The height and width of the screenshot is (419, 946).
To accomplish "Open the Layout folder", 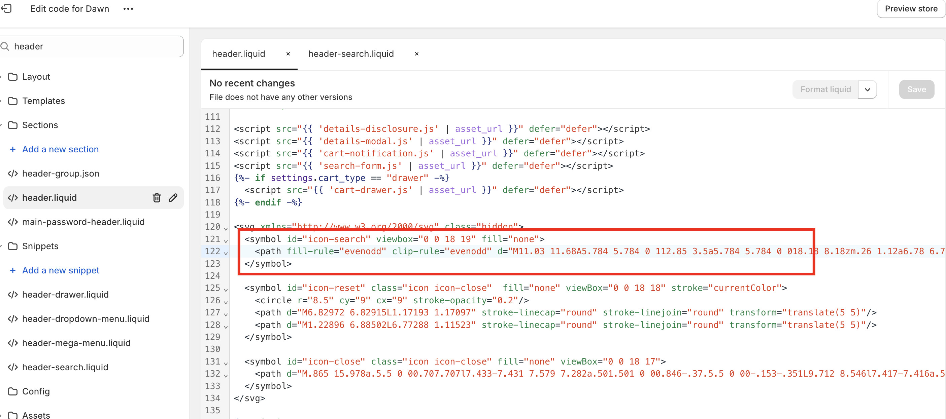I will point(36,77).
